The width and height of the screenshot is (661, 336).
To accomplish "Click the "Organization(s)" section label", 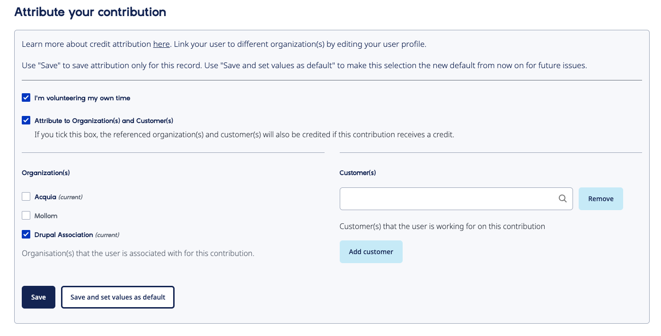I will (x=45, y=173).
